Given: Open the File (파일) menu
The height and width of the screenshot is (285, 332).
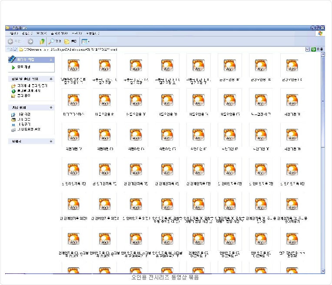Looking at the screenshot, I should coord(13,33).
